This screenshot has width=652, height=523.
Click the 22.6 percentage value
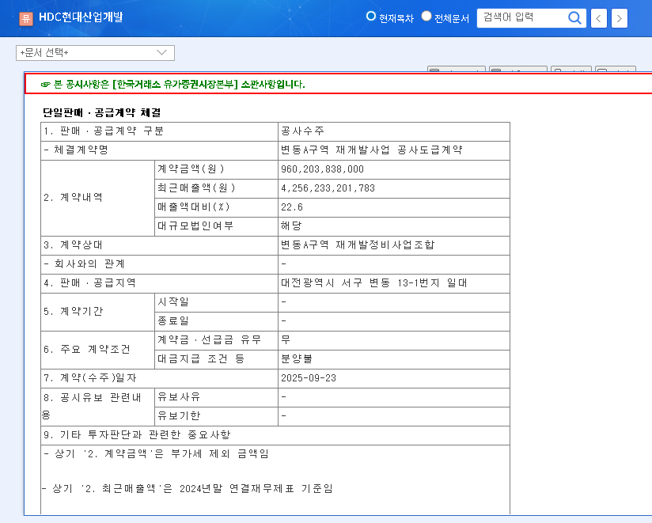292,207
